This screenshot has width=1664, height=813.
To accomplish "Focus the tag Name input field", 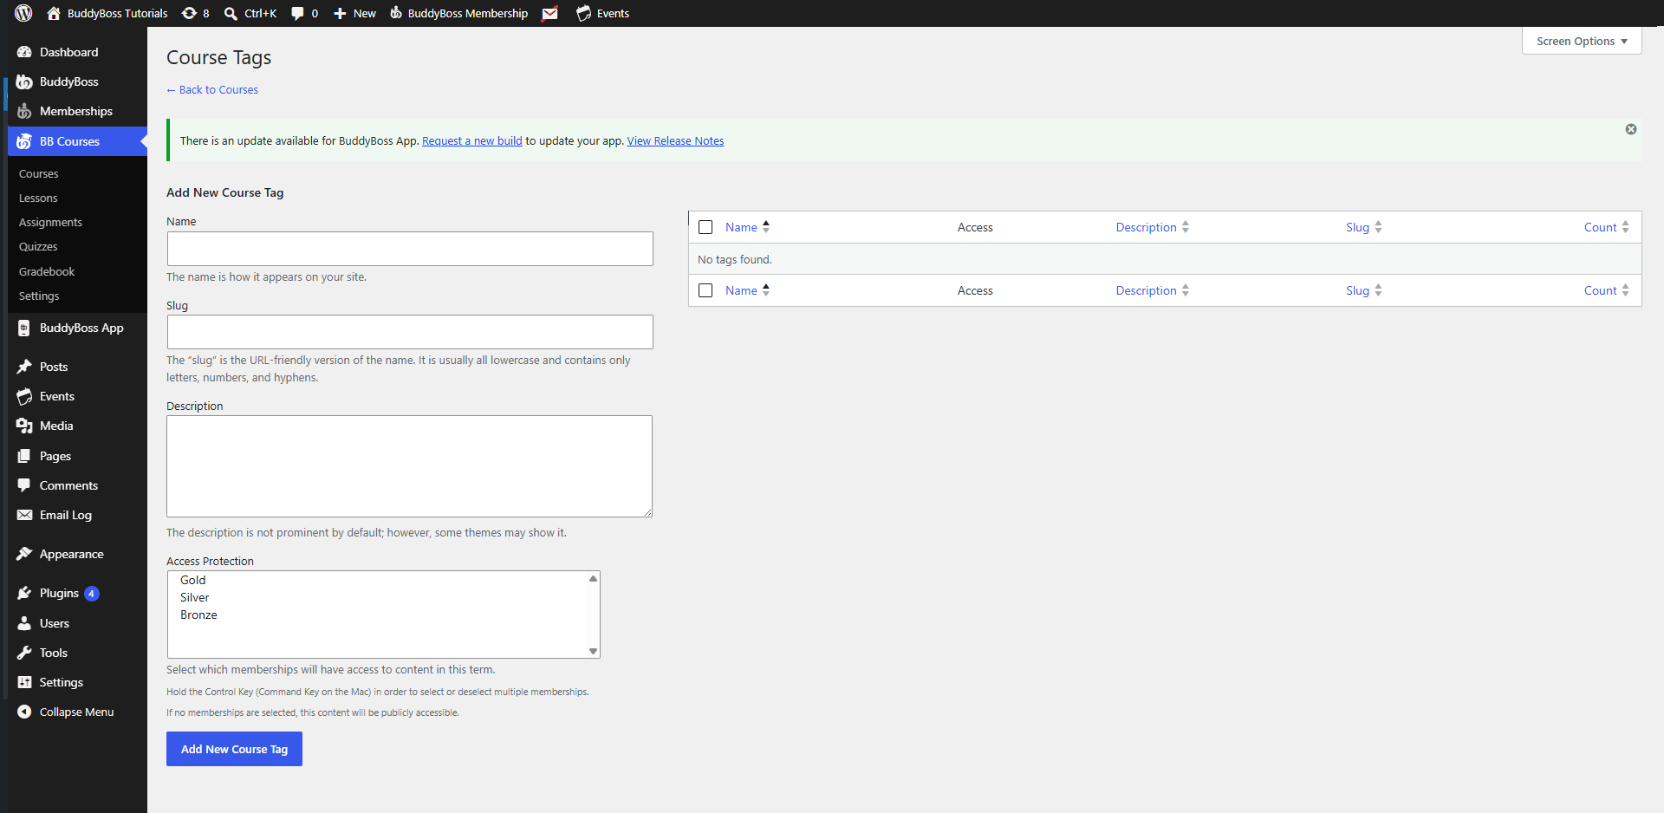I will (410, 249).
